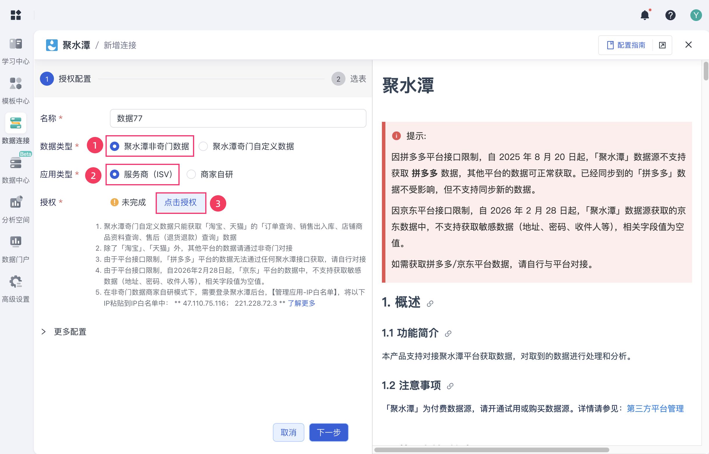Proceed with 下一步 button
709x454 pixels.
coord(329,432)
